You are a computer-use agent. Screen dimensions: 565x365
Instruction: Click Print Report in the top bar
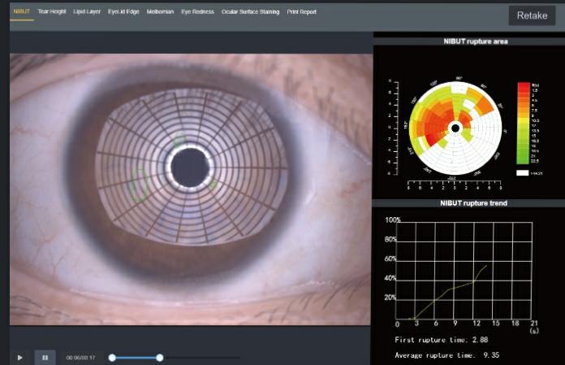302,12
